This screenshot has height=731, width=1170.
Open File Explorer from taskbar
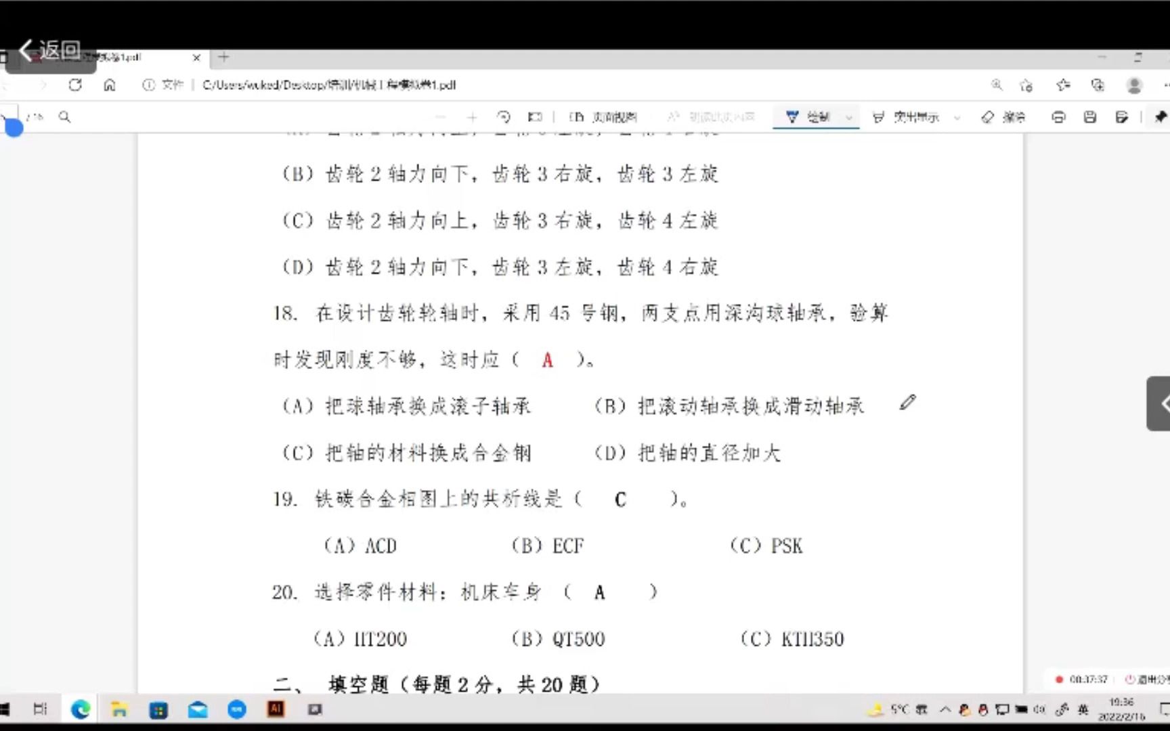(x=119, y=709)
